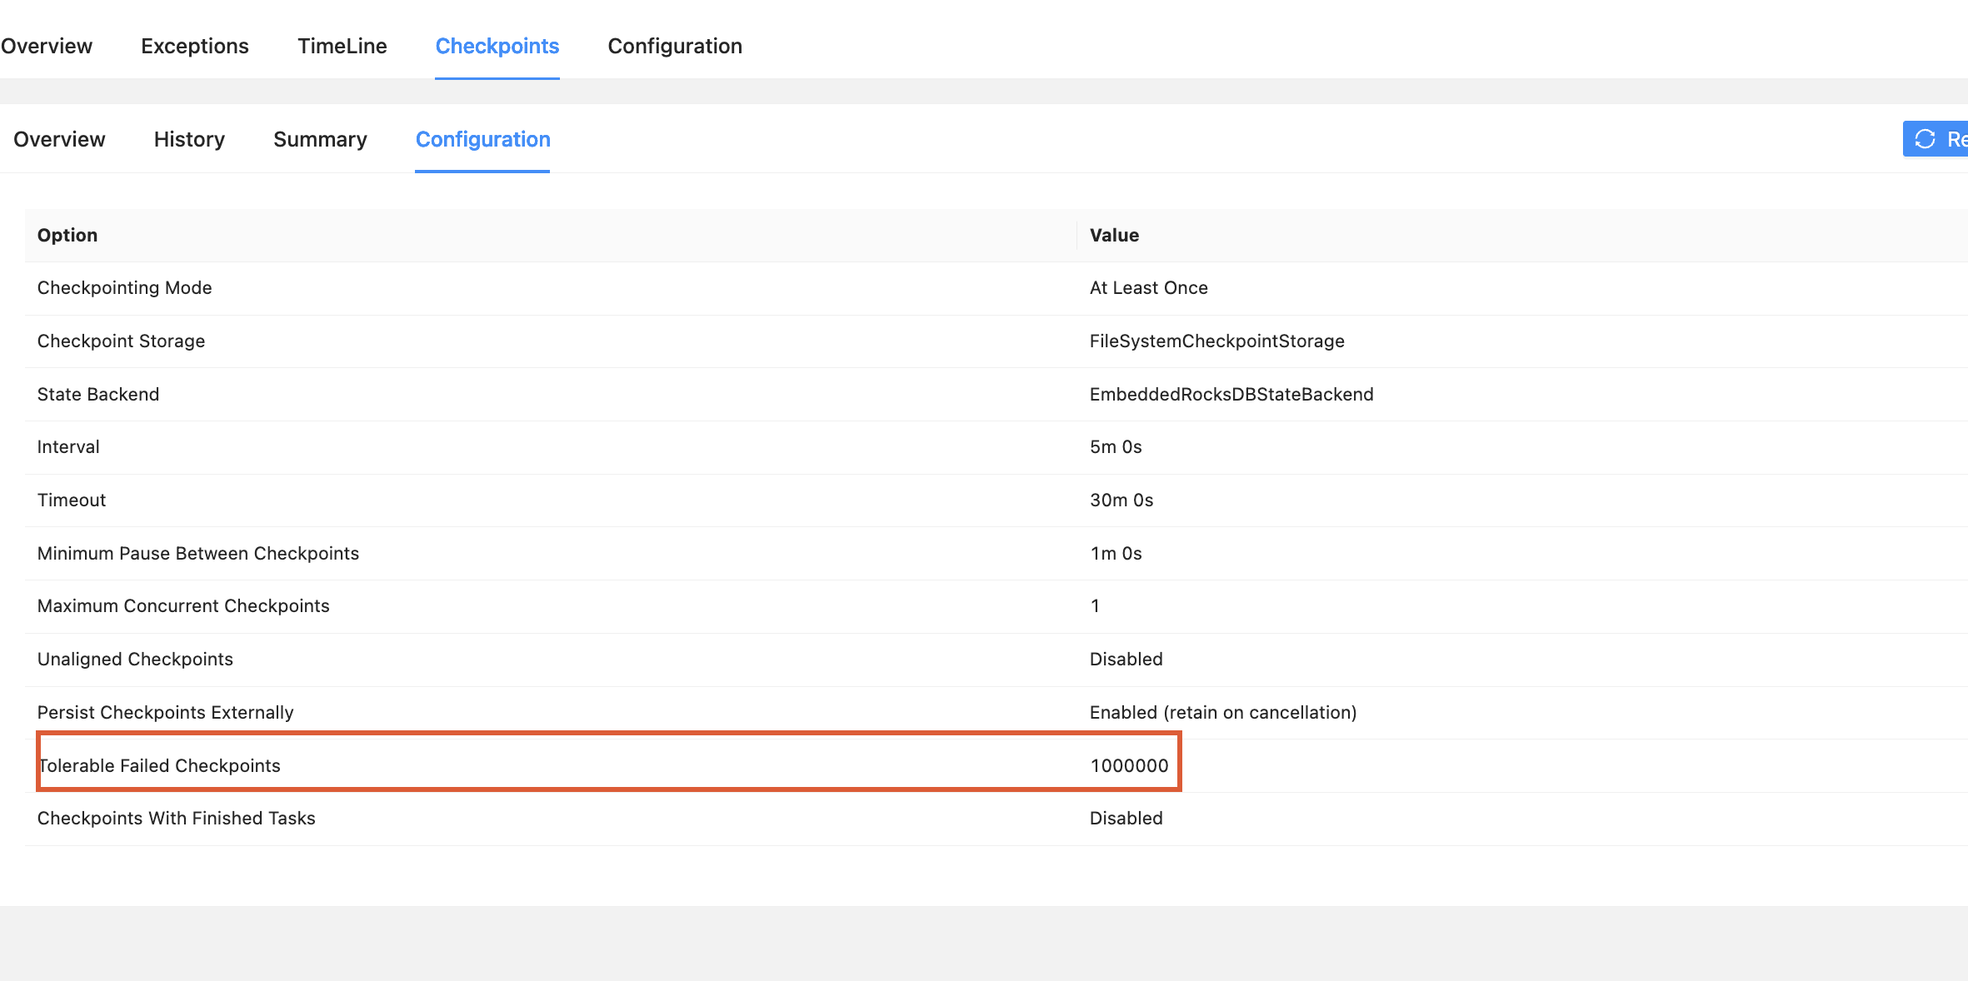Screen dimensions: 1968x981
Task: Open the History sub-tab
Action: [x=189, y=139]
